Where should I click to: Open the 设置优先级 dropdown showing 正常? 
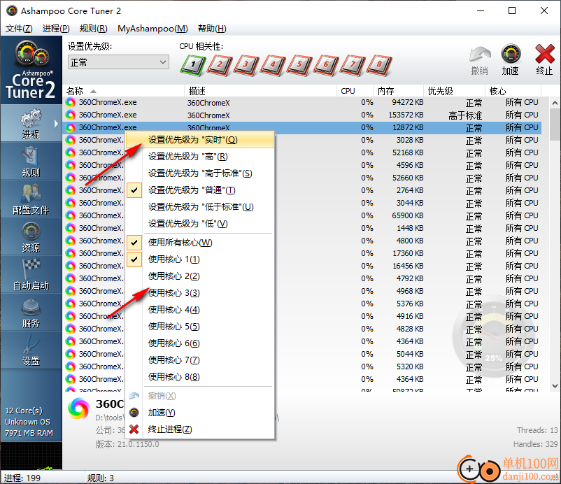tap(118, 62)
